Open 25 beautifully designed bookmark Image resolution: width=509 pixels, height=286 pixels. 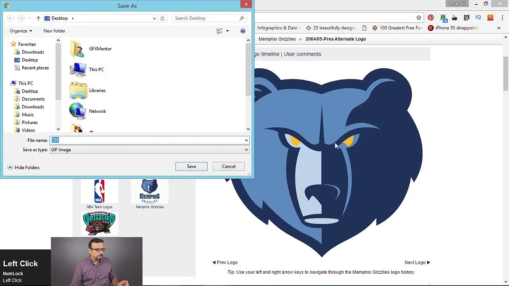[x=331, y=28]
